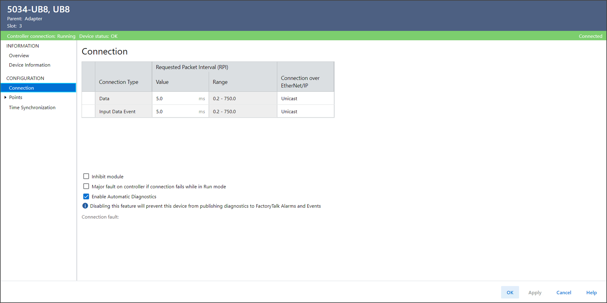Open Time Synchronization settings

pos(32,107)
